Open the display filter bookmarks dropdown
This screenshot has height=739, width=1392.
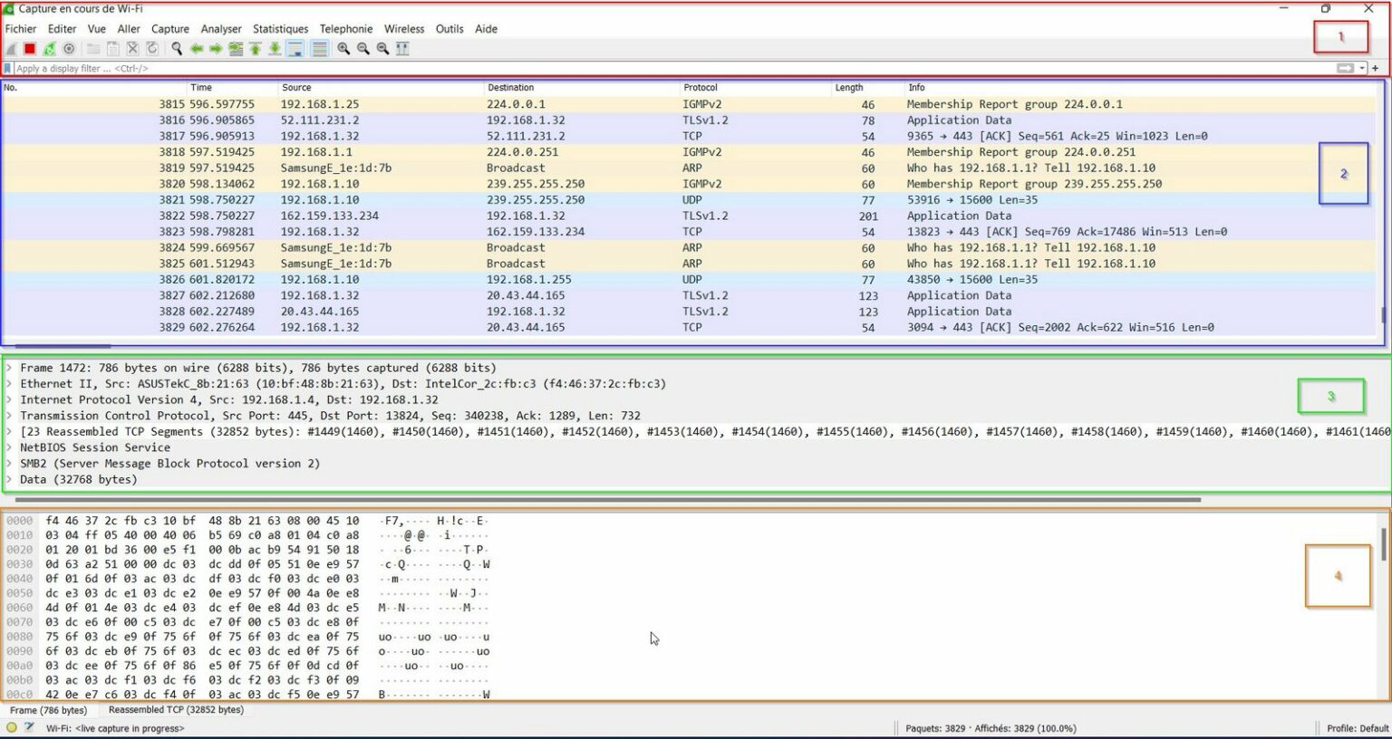click(x=7, y=68)
